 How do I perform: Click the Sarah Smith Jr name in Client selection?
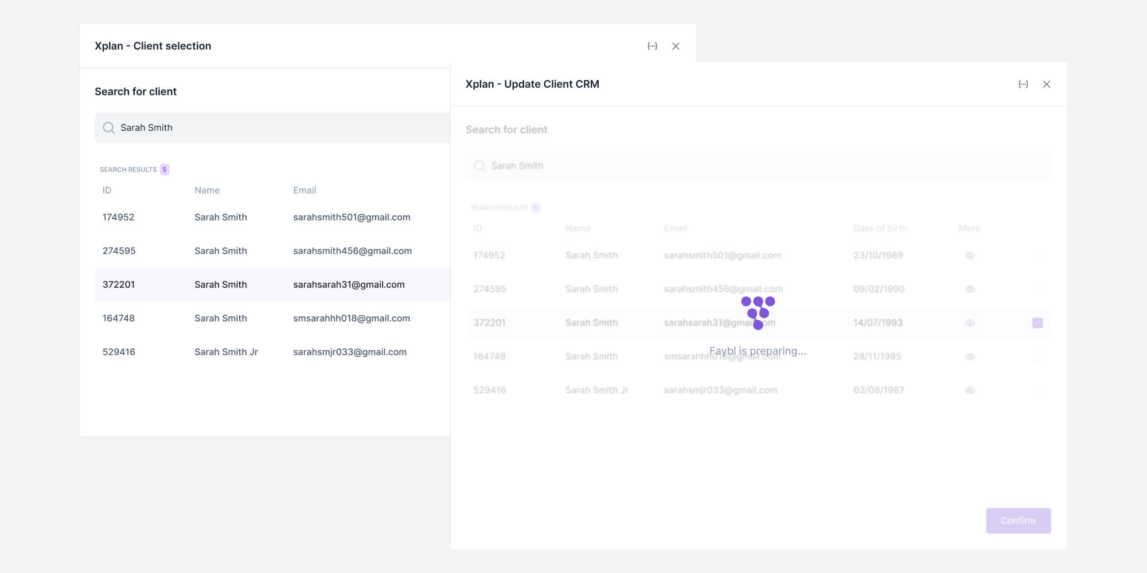(x=226, y=352)
